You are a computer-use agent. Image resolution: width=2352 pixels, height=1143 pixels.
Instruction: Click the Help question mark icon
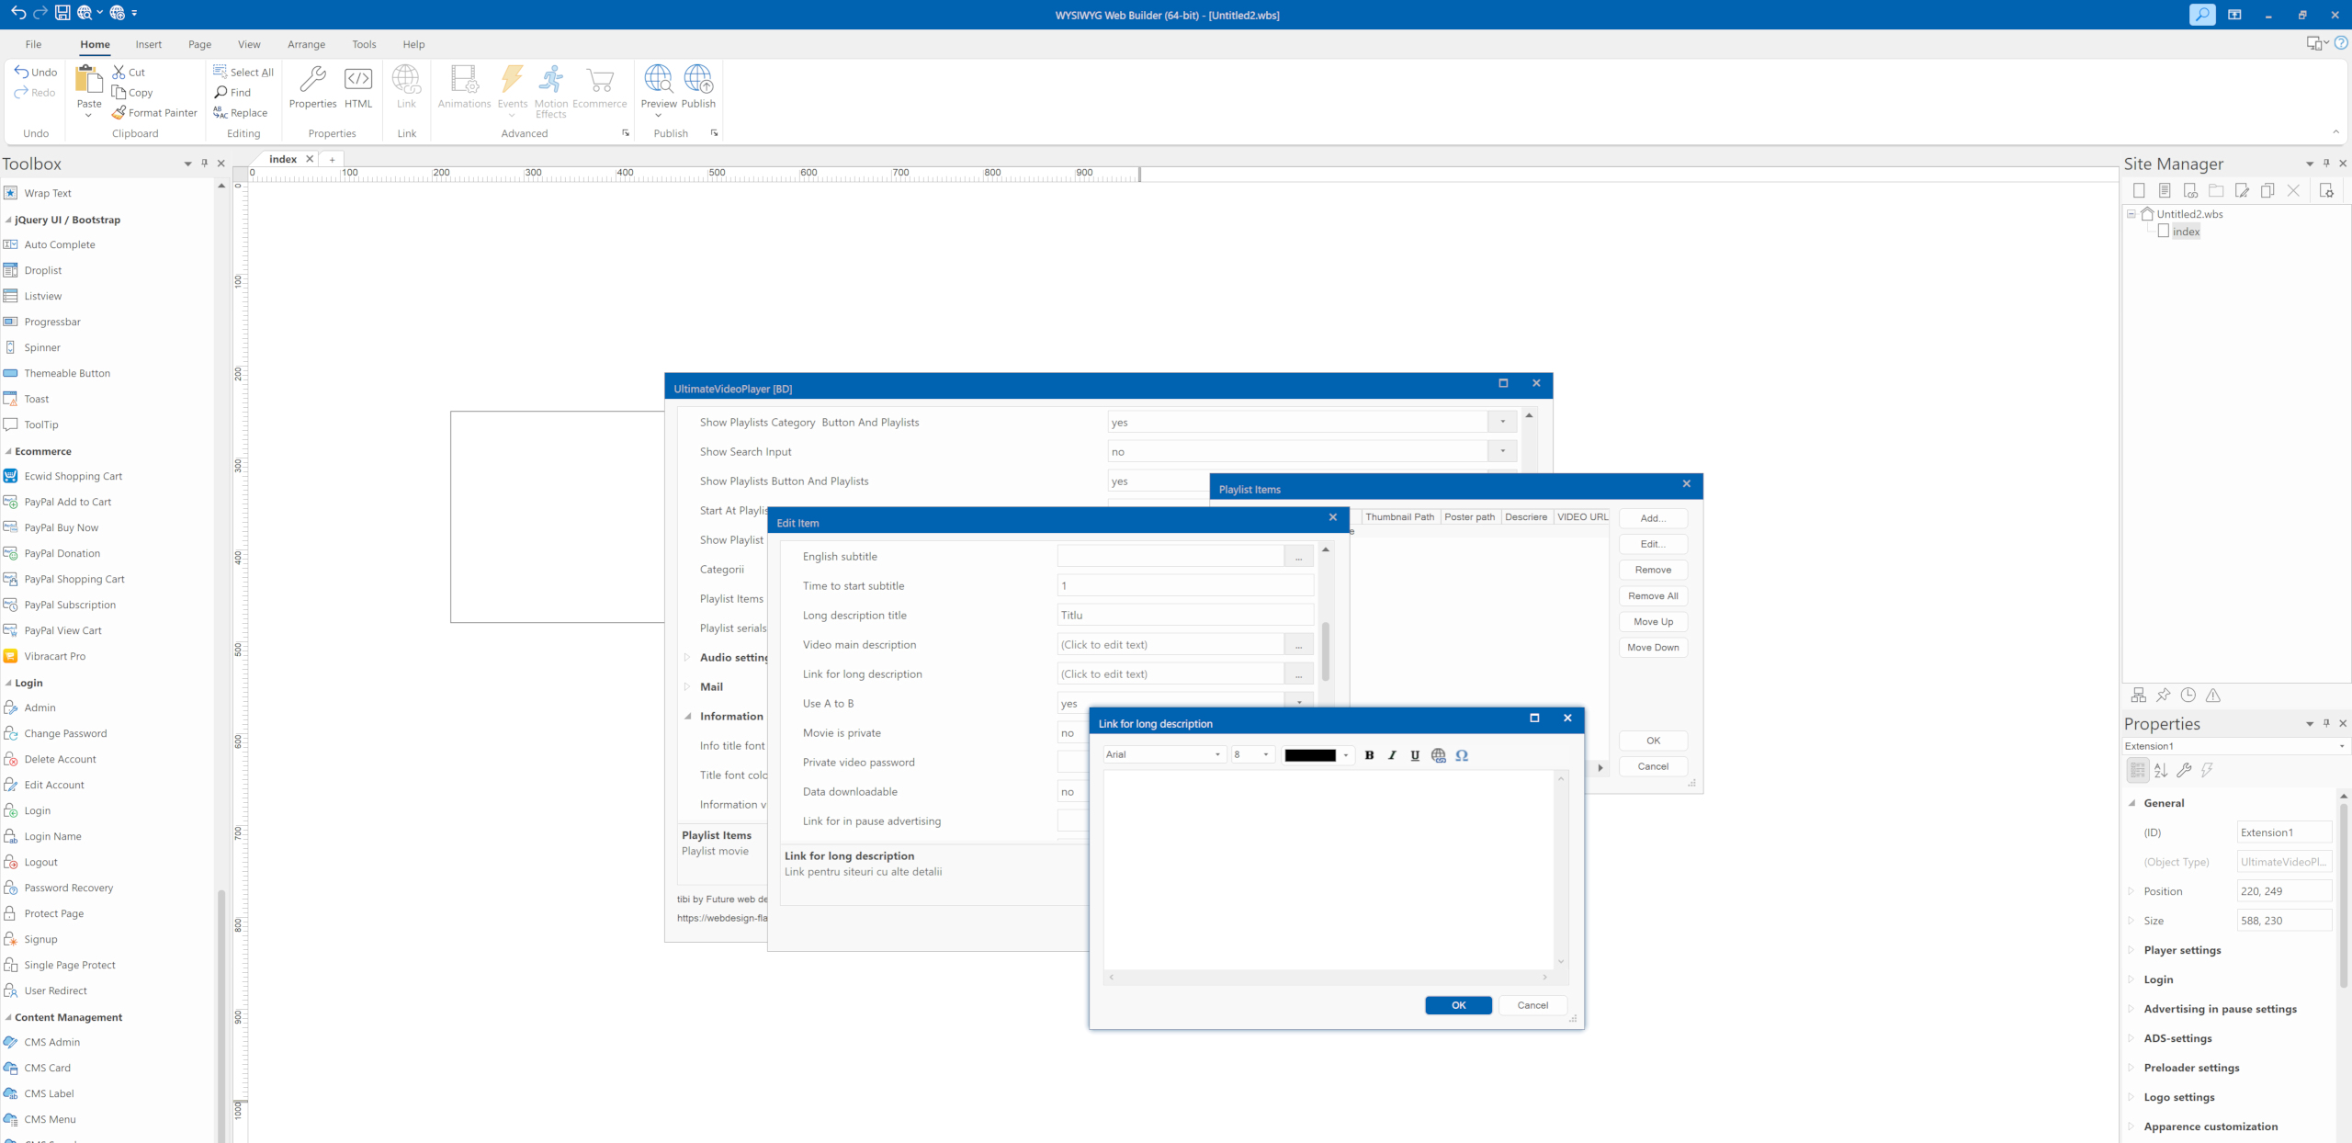(2341, 43)
